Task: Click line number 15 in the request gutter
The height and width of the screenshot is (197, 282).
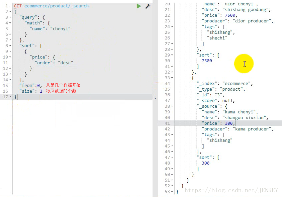Action: click(5, 86)
